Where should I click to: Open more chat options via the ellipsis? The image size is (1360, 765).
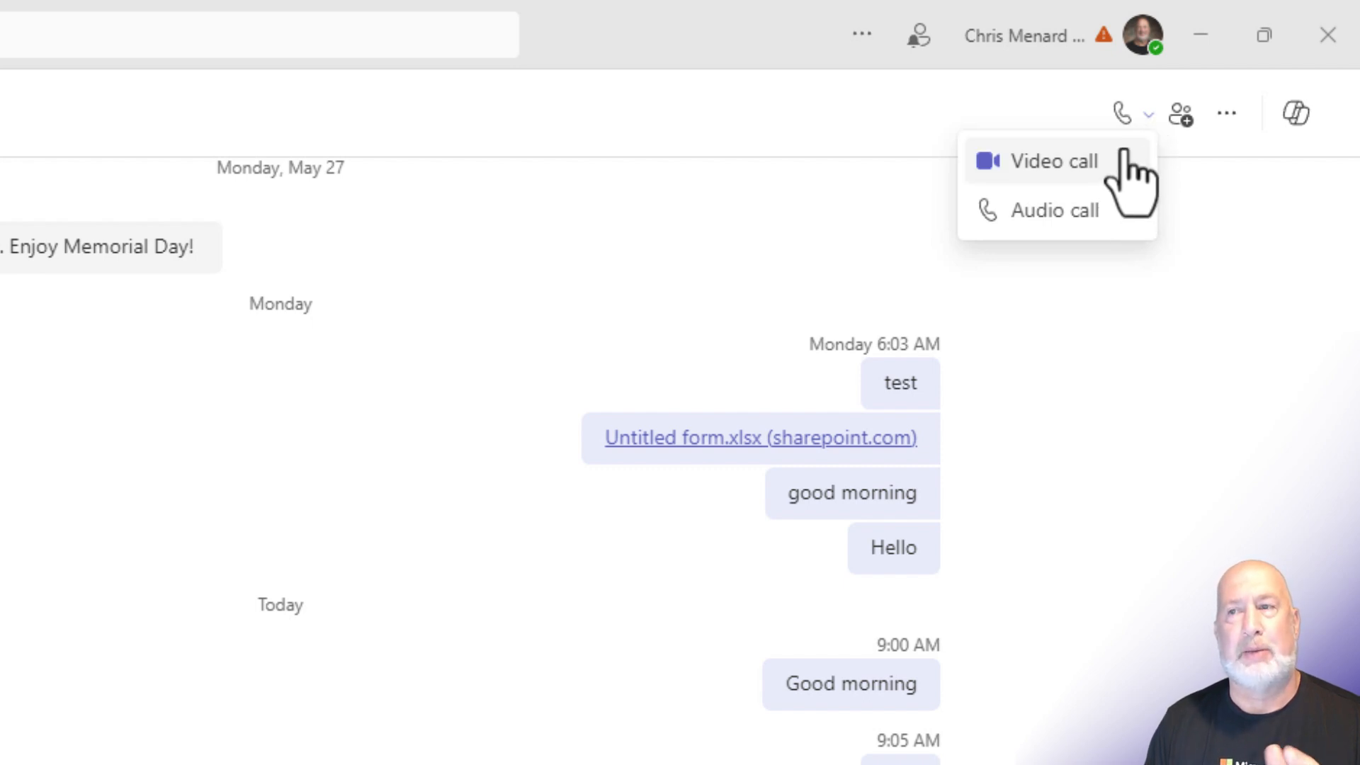point(1227,113)
